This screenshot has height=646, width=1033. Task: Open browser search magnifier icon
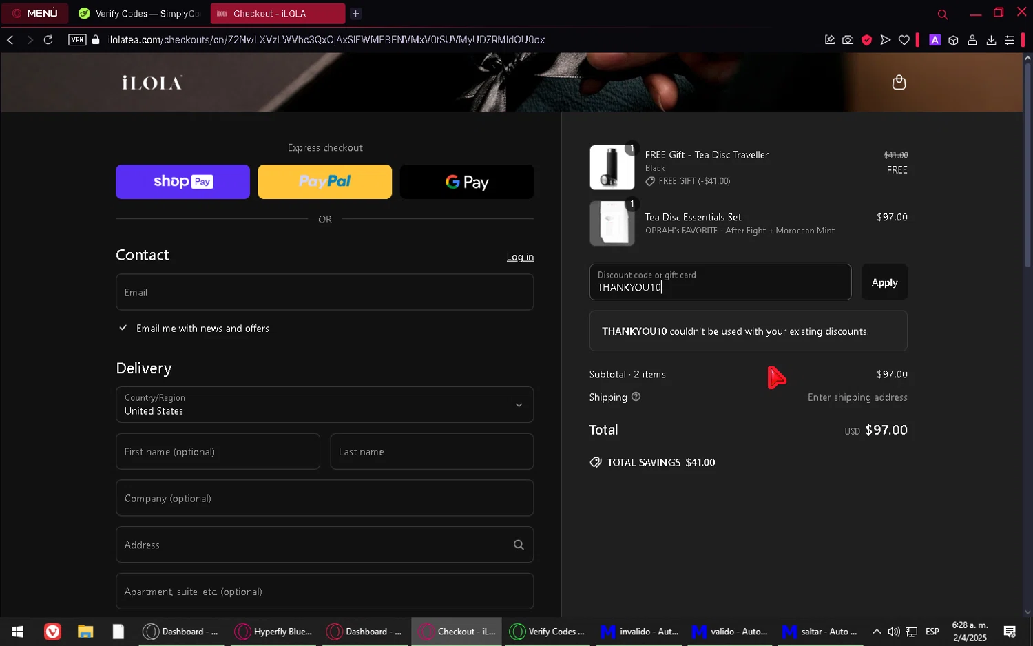coord(943,14)
